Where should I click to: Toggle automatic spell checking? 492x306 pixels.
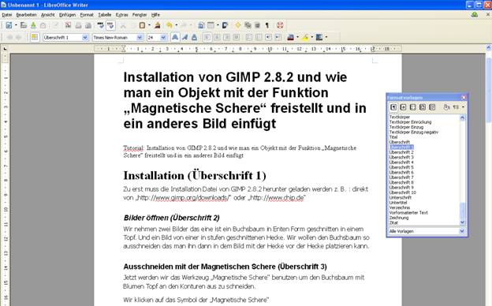click(x=110, y=25)
